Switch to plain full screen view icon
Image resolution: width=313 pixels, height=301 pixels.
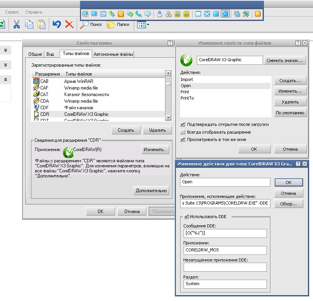[216, 14]
